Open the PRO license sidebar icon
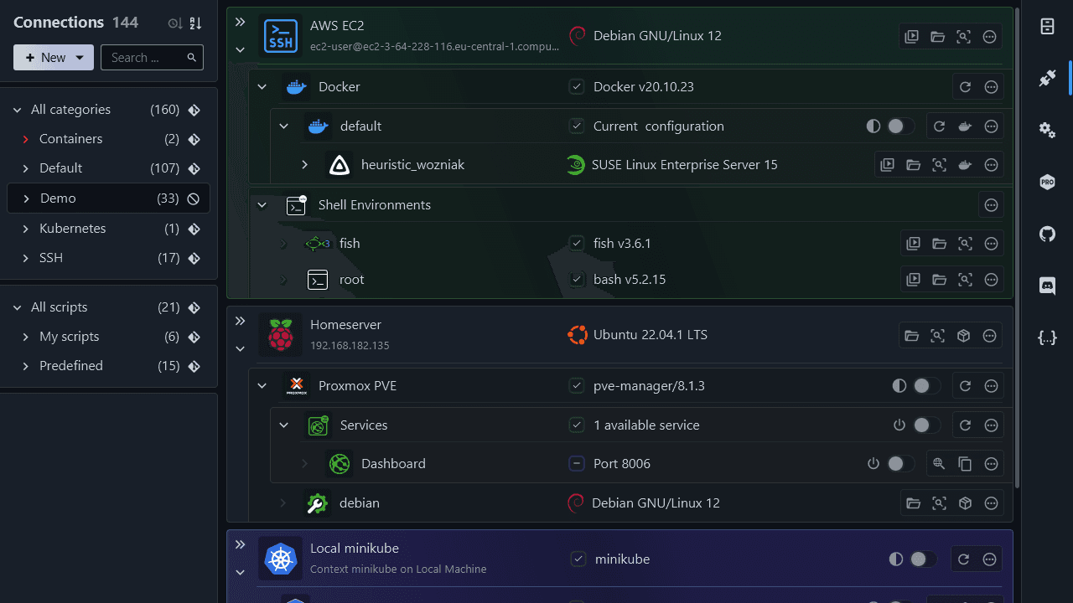 pyautogui.click(x=1047, y=183)
